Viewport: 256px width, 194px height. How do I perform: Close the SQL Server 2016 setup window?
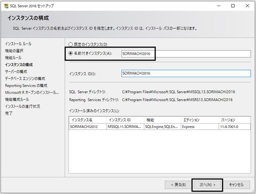tap(247, 6)
